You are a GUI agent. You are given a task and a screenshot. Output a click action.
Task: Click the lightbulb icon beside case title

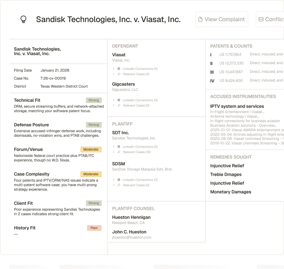tap(23, 19)
